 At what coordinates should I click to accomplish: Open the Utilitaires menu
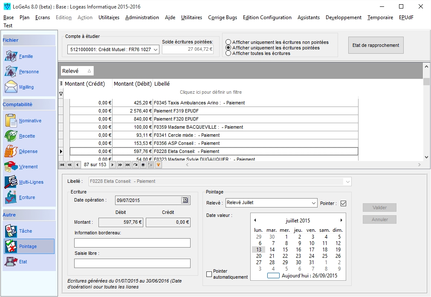click(109, 17)
